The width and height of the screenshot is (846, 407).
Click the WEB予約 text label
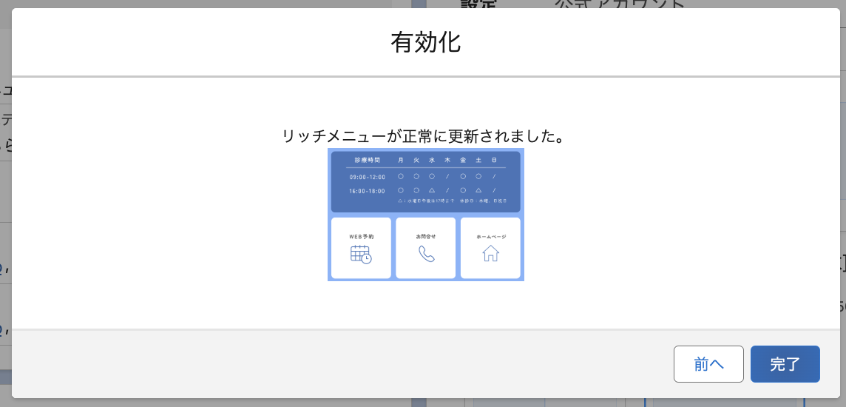click(x=361, y=236)
